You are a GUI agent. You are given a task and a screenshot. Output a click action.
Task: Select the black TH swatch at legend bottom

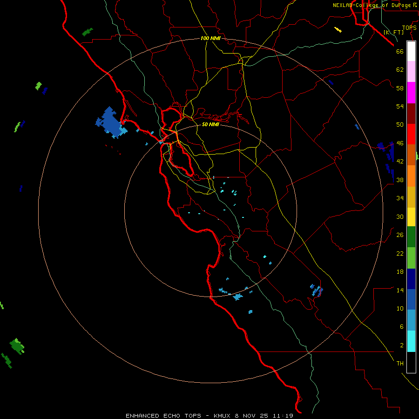point(411,362)
